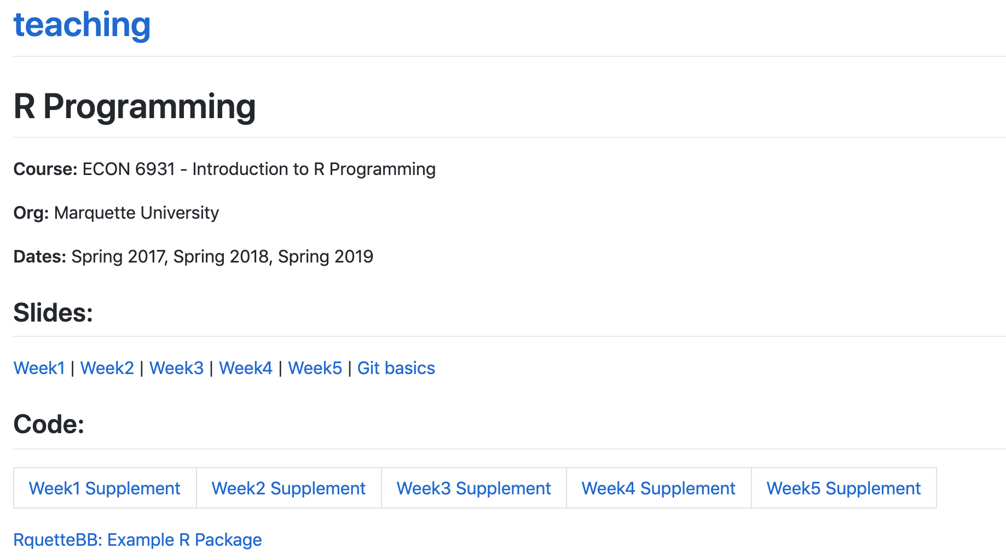1006x560 pixels.
Task: Open the Week5 slides link
Action: (315, 368)
